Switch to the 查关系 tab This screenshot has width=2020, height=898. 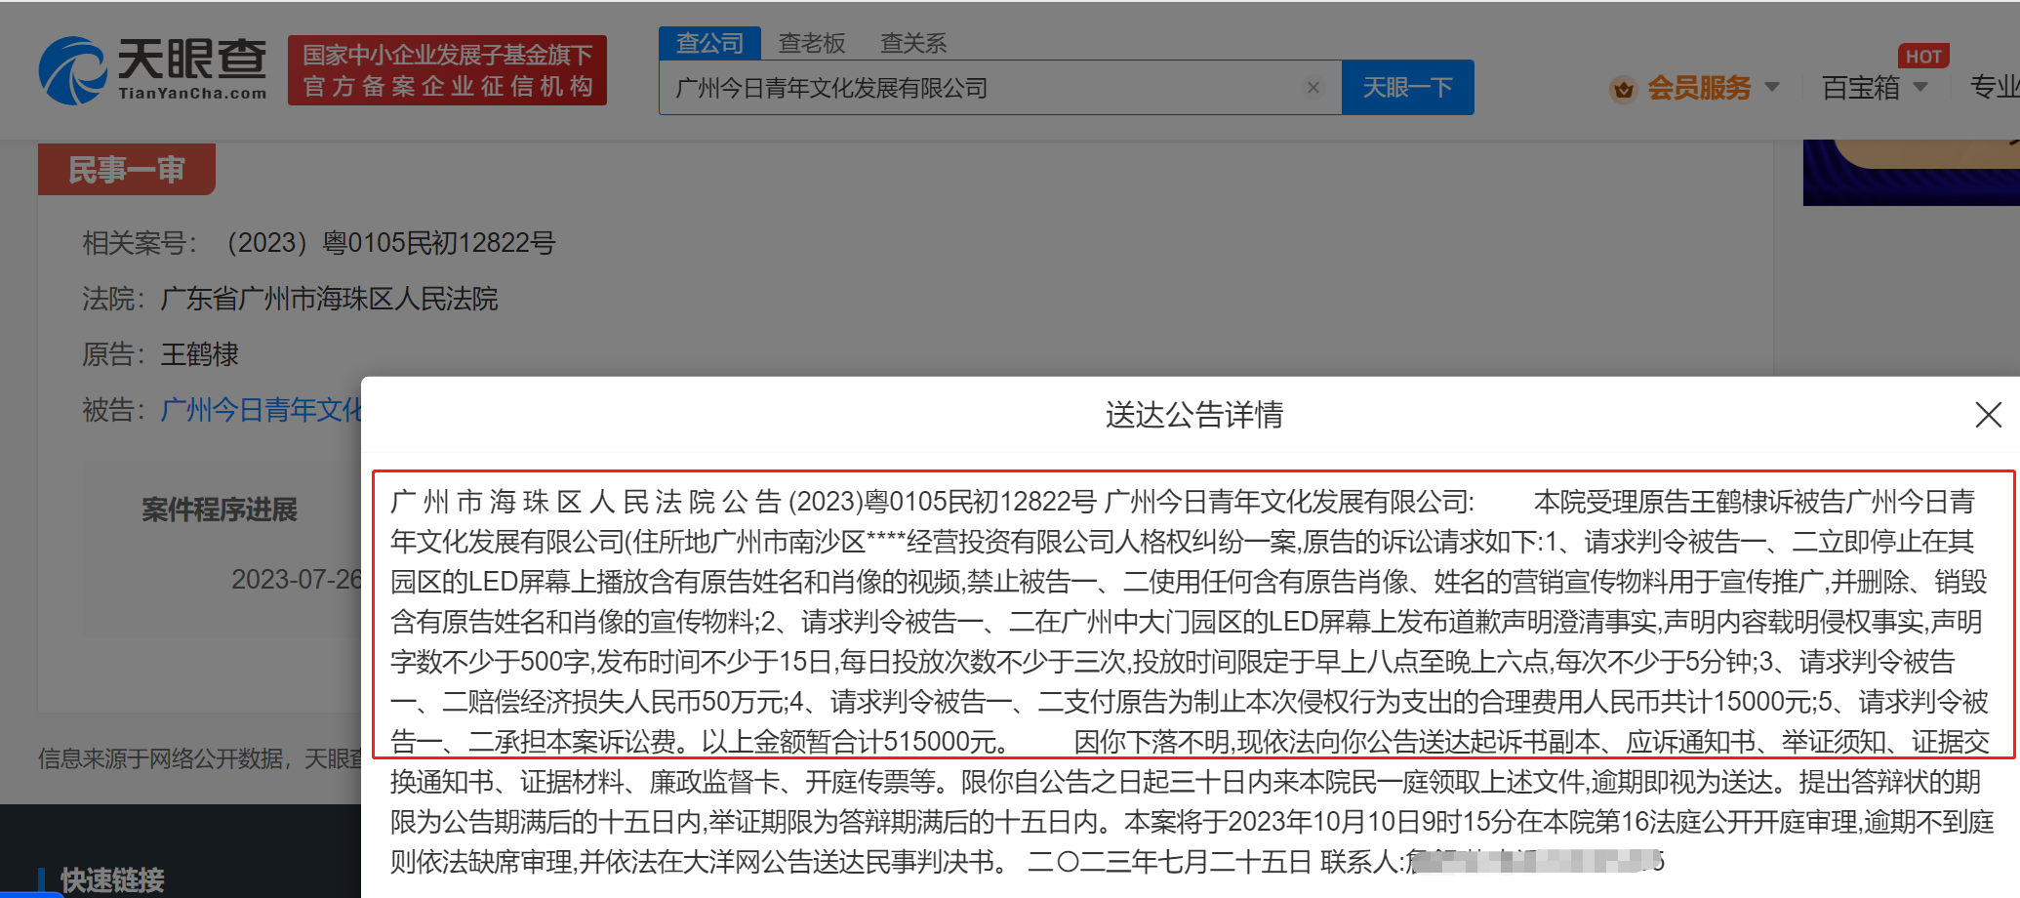(x=912, y=43)
